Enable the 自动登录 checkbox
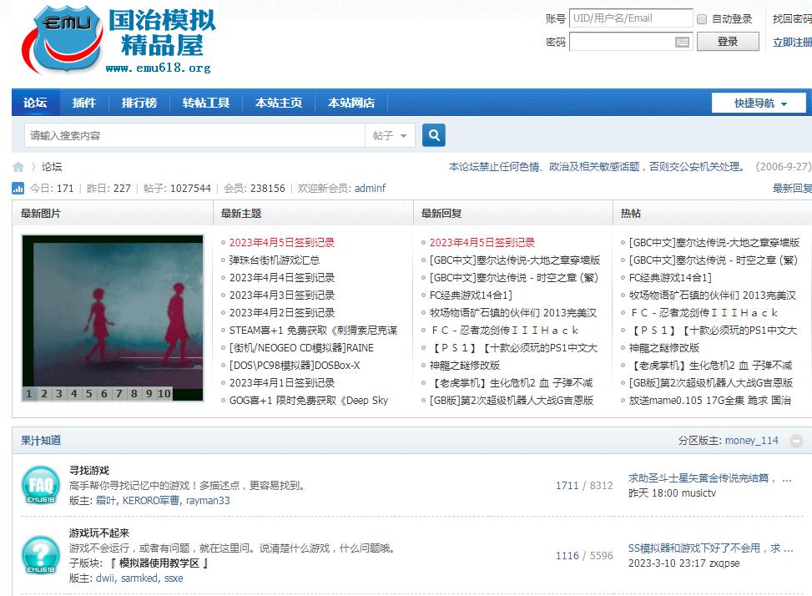Image resolution: width=812 pixels, height=596 pixels. tap(702, 19)
